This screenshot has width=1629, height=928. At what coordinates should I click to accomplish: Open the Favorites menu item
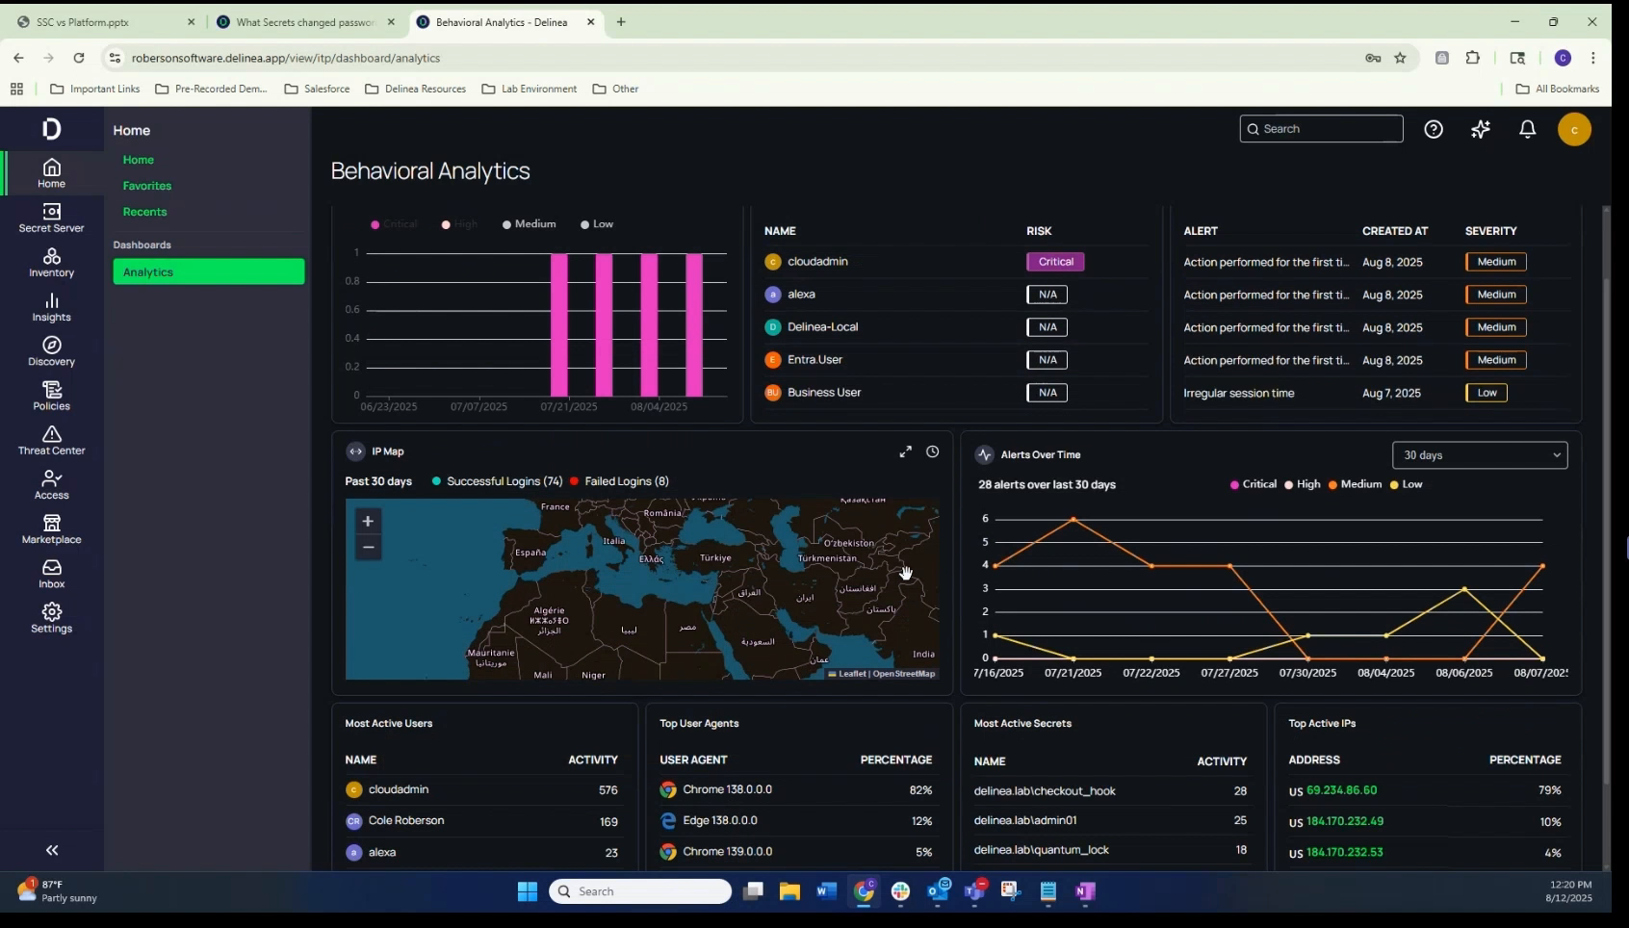147,185
